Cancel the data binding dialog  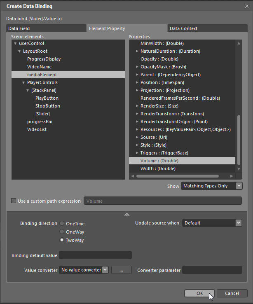232,293
